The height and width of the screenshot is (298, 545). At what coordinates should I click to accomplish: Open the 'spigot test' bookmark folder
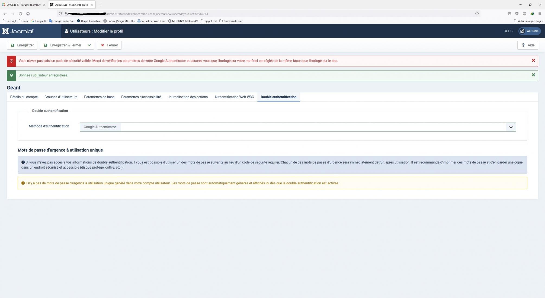209,21
